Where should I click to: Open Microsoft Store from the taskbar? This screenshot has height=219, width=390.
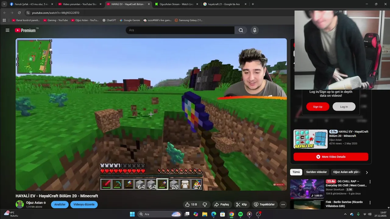tap(222, 214)
